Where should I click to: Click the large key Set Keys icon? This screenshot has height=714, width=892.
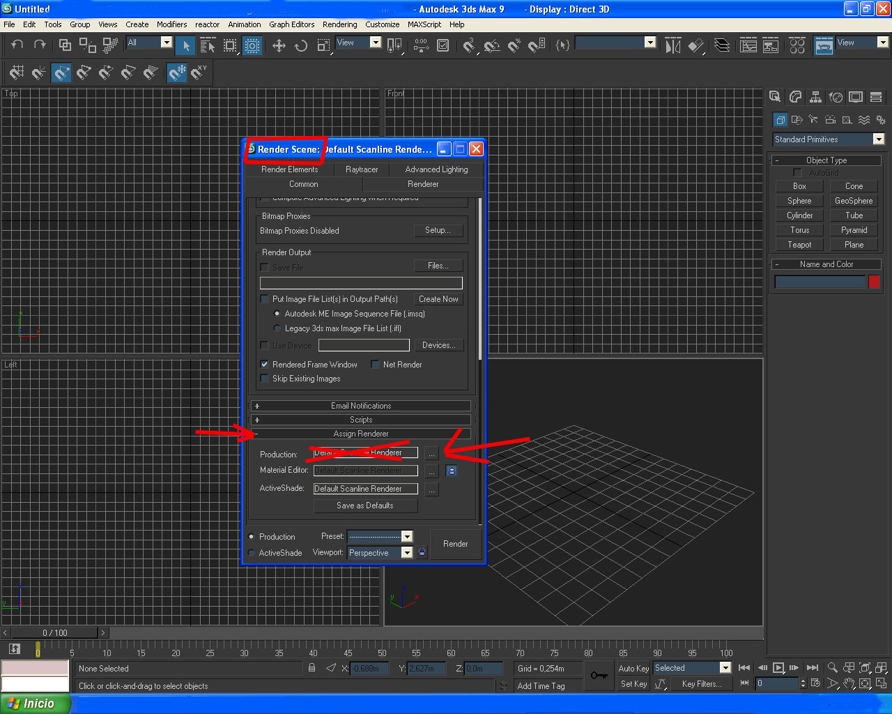coord(599,676)
